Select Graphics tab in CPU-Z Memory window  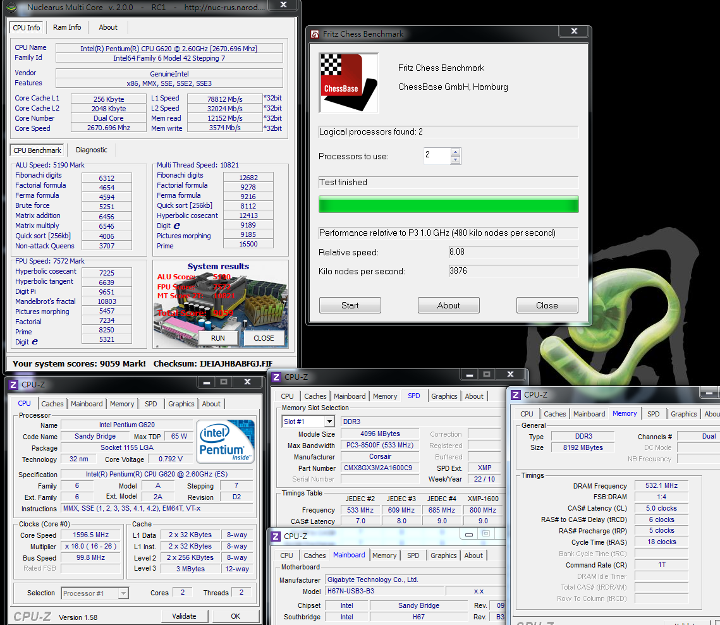684,414
